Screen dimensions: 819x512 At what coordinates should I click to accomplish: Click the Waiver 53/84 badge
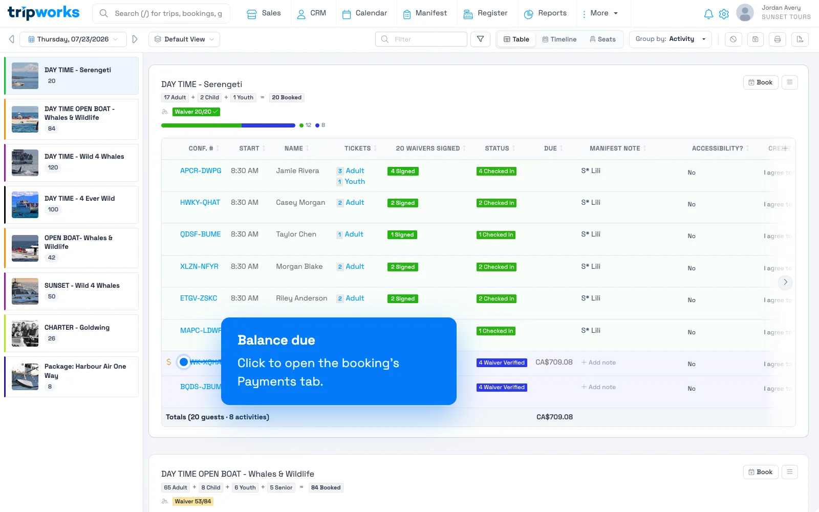(x=192, y=502)
